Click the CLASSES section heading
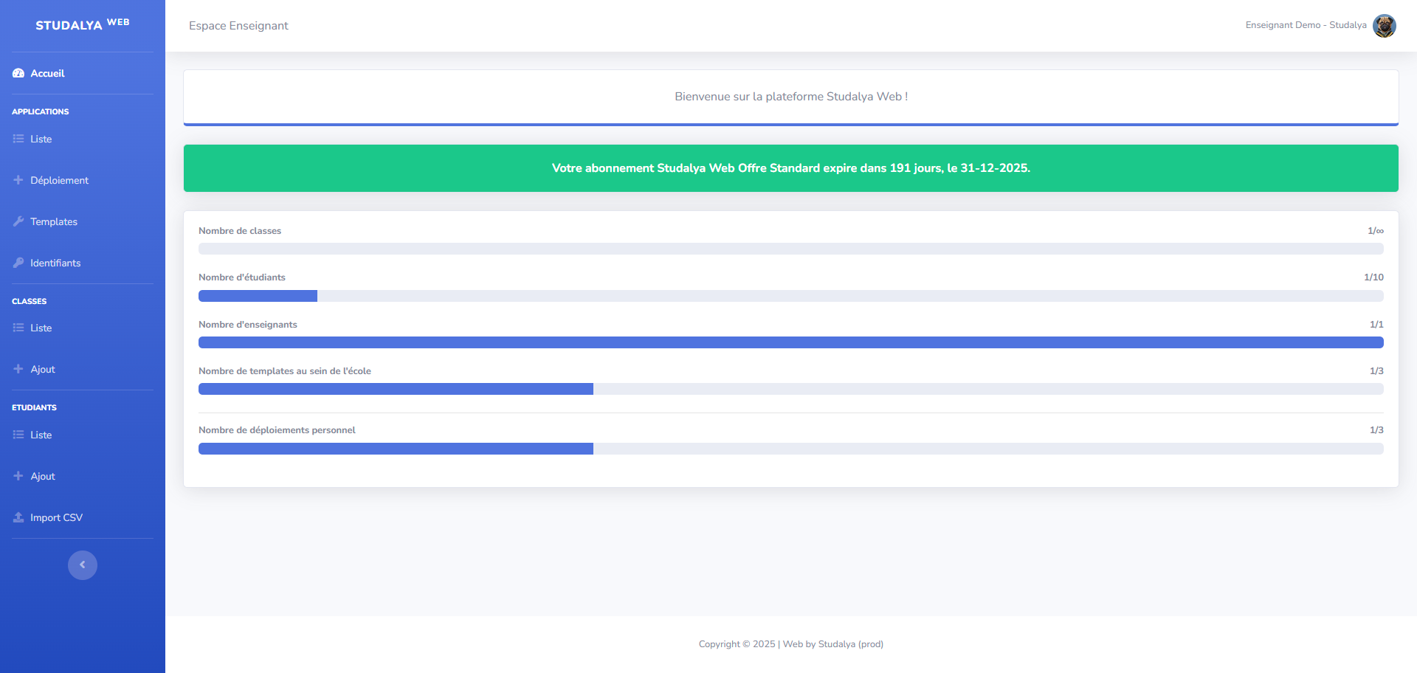This screenshot has height=673, width=1417. [30, 301]
